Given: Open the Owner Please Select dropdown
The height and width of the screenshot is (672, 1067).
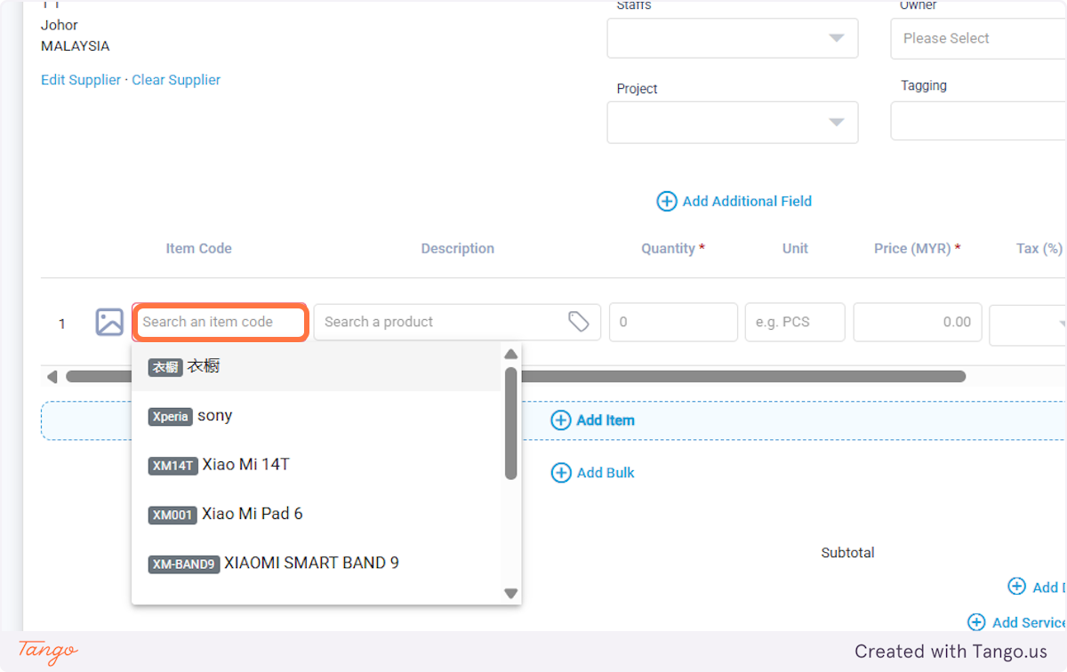Looking at the screenshot, I should [978, 38].
